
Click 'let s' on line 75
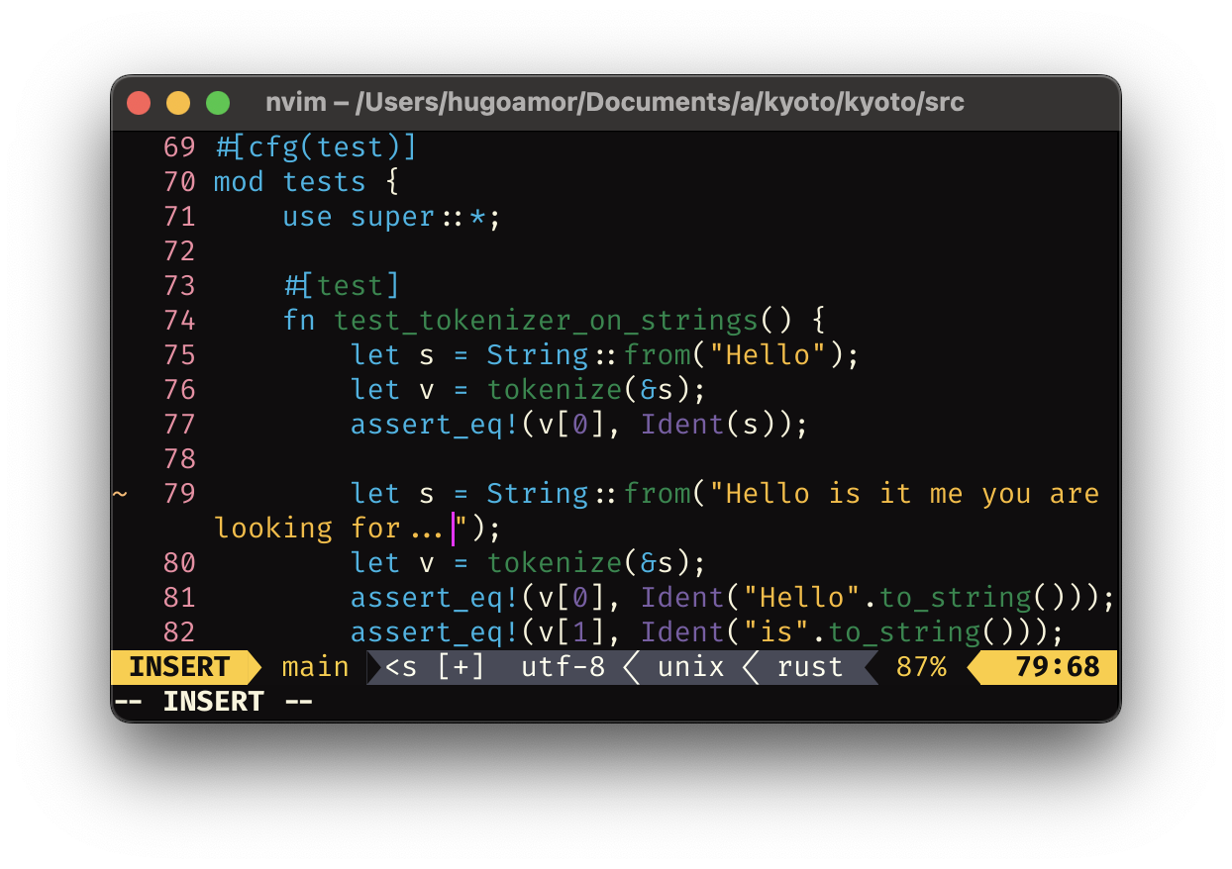[392, 355]
